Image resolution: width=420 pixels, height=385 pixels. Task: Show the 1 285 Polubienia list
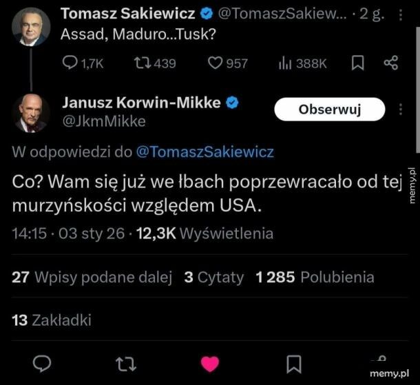pos(315,278)
